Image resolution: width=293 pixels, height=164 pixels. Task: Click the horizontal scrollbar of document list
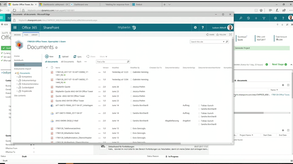point(97,144)
